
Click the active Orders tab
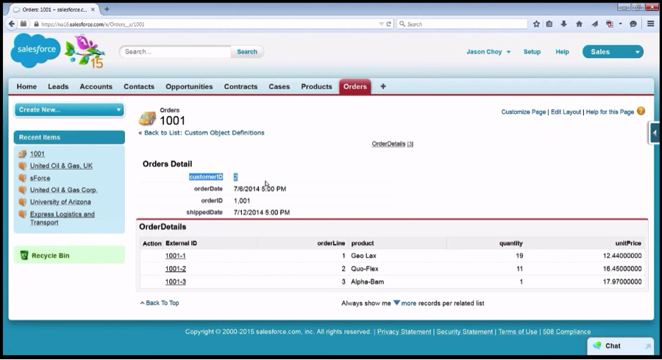tap(355, 87)
